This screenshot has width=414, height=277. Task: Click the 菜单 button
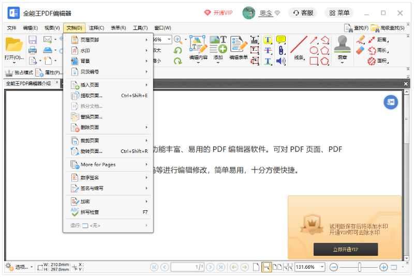pyautogui.click(x=339, y=13)
